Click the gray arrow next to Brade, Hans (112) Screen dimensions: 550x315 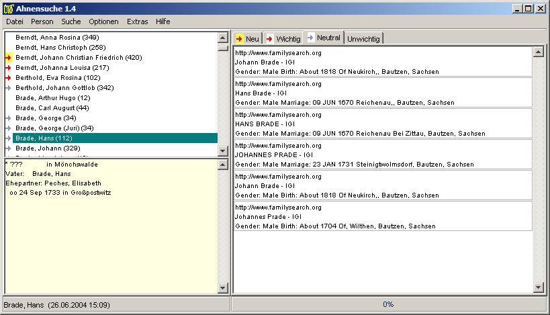pyautogui.click(x=9, y=138)
